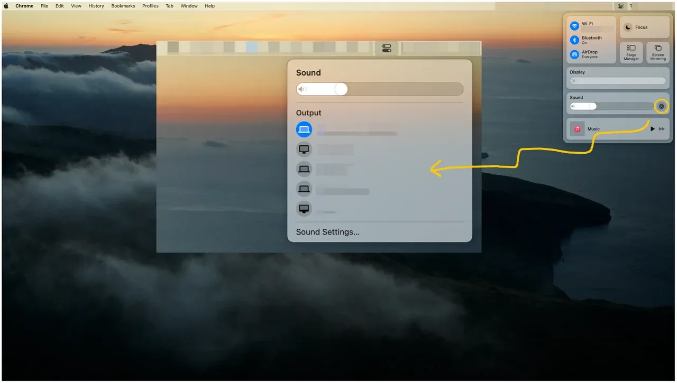677x383 pixels.
Task: Toggle AirDrop in Control Center
Action: (574, 54)
